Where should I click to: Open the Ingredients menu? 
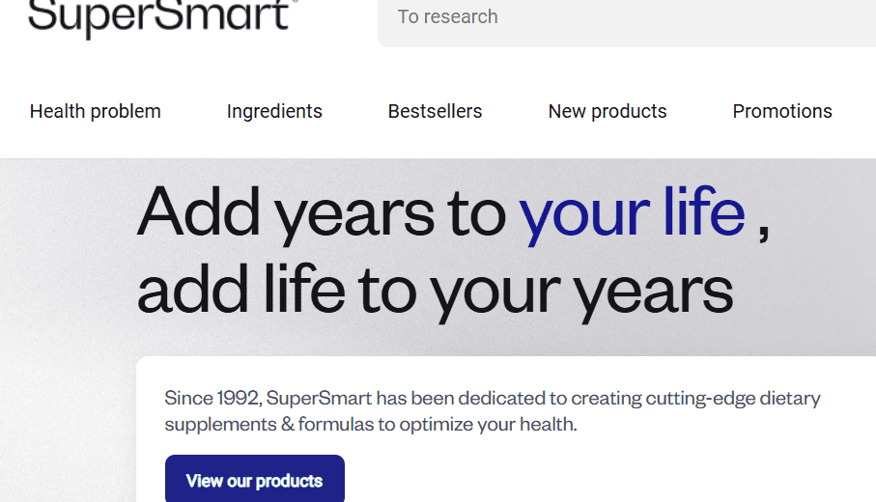coord(274,111)
